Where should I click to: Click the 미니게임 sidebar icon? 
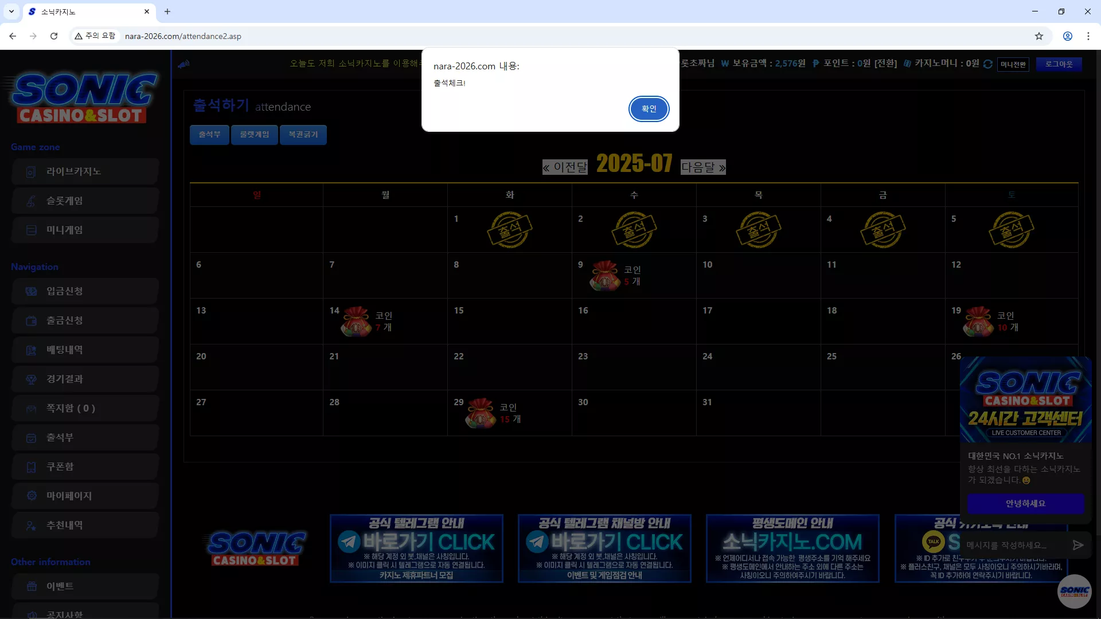pos(32,230)
